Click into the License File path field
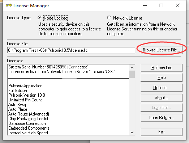 [x=71, y=50]
